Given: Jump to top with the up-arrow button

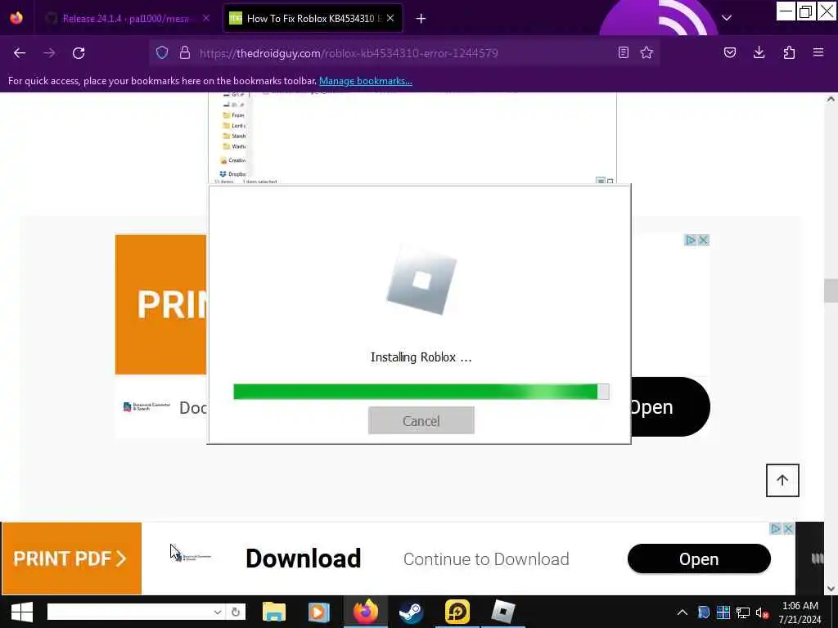Looking at the screenshot, I should [x=782, y=480].
